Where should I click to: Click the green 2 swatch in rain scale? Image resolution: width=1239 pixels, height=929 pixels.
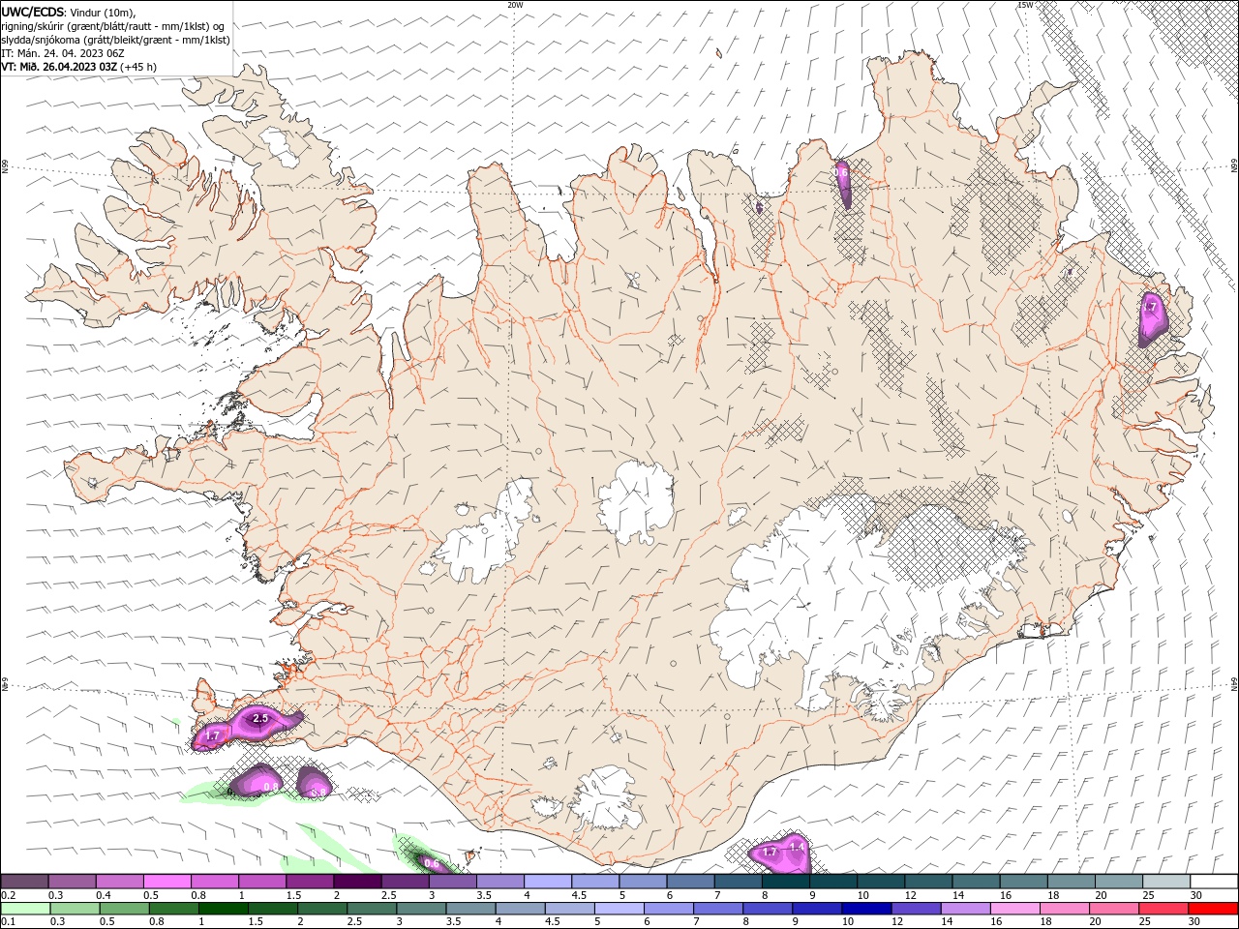click(x=322, y=909)
